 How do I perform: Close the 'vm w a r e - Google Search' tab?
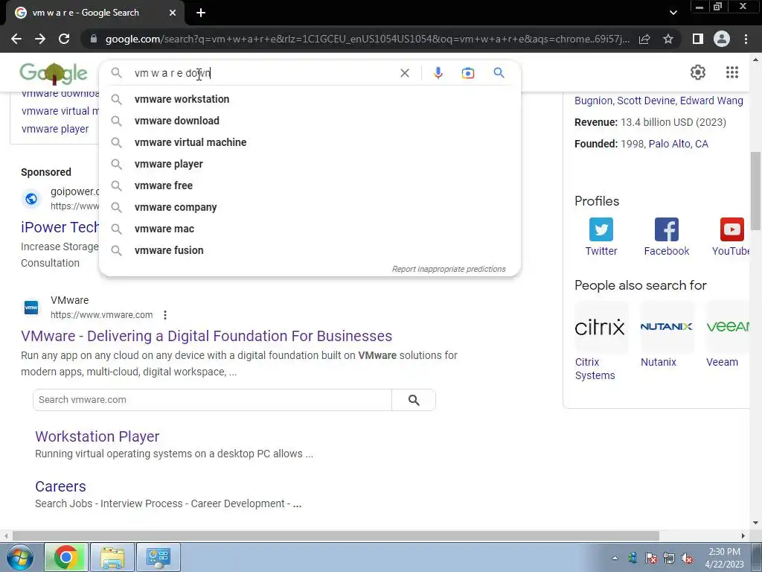click(x=173, y=13)
